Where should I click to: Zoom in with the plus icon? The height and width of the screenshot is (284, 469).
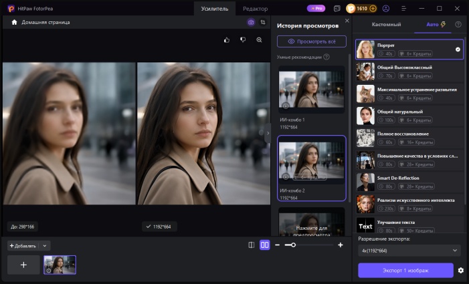pyautogui.click(x=341, y=245)
